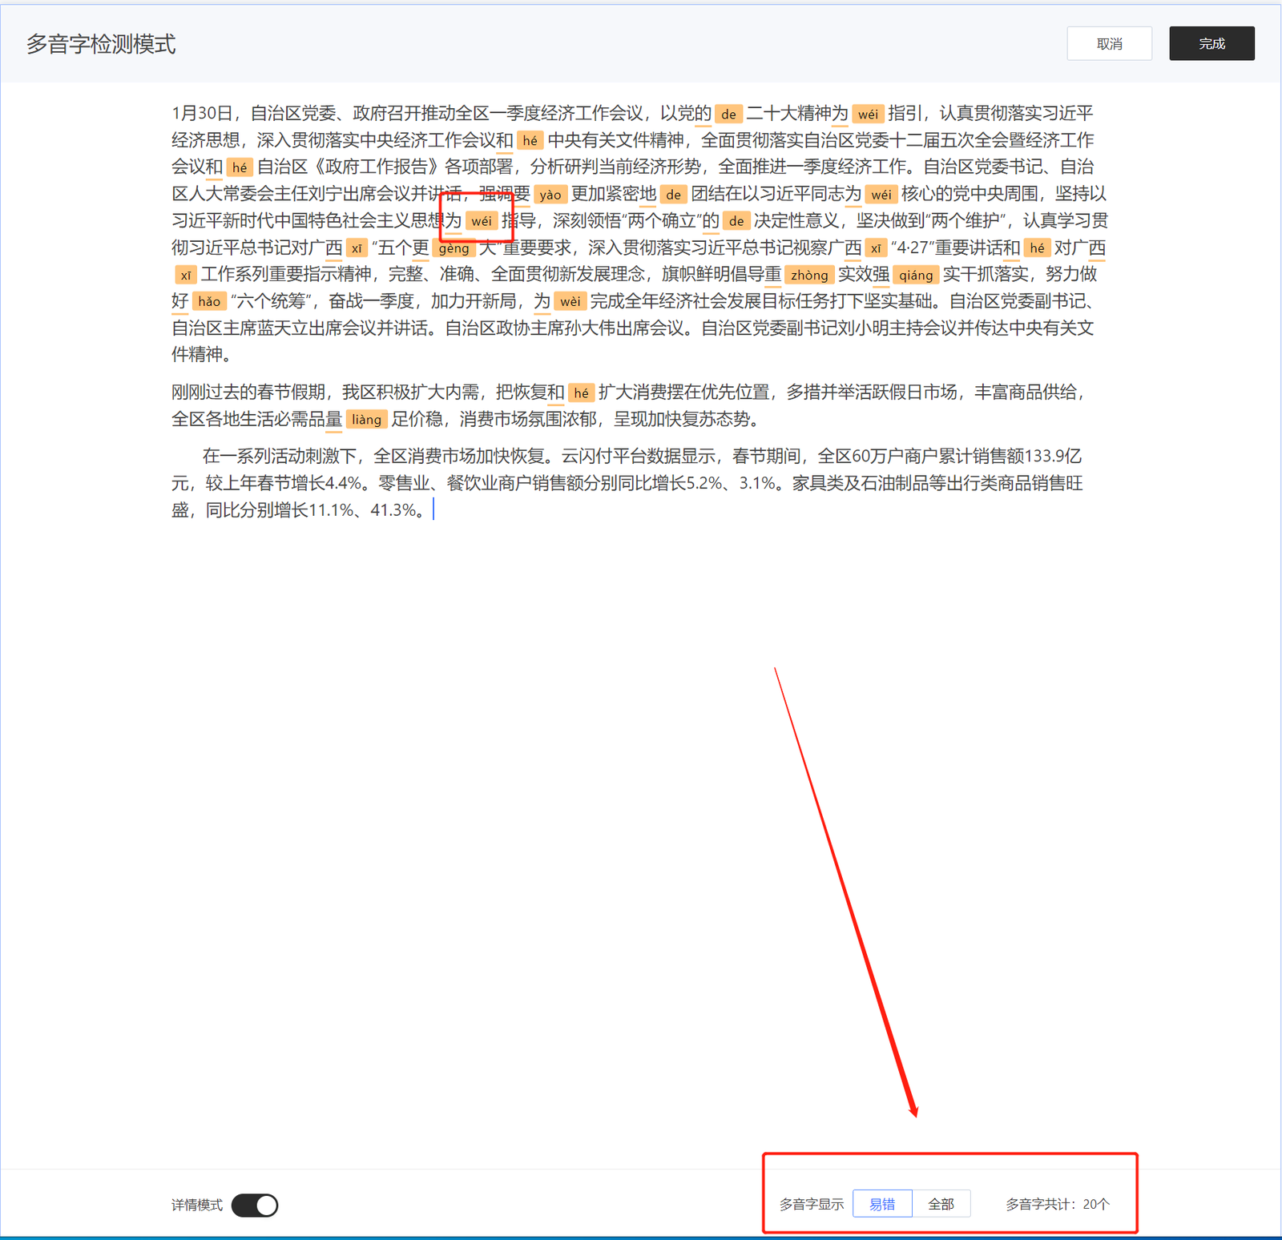Open the gèng pinyin tag after 五个更

click(454, 248)
